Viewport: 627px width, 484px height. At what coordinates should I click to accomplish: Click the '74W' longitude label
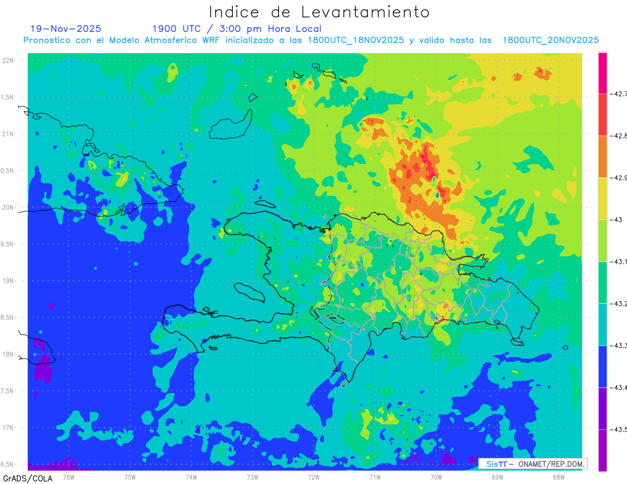point(191,477)
